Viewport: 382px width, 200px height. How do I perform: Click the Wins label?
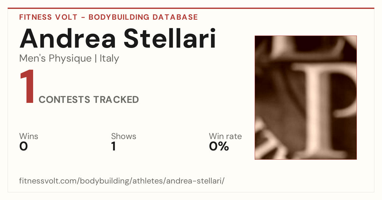pyautogui.click(x=29, y=137)
